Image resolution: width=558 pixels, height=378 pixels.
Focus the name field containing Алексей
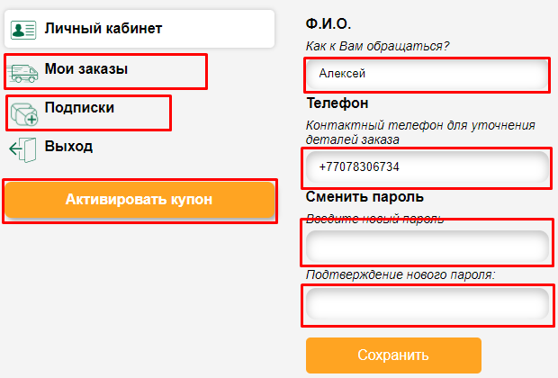(x=427, y=74)
